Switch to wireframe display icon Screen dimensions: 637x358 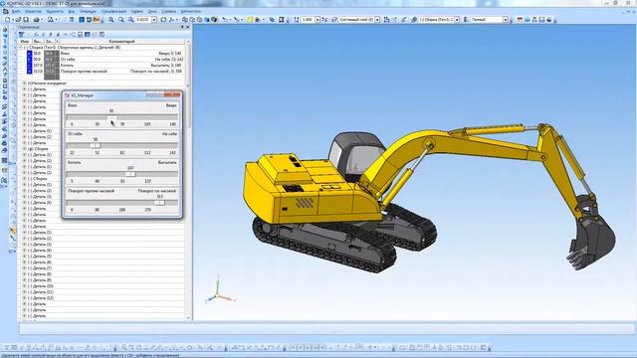[185, 20]
